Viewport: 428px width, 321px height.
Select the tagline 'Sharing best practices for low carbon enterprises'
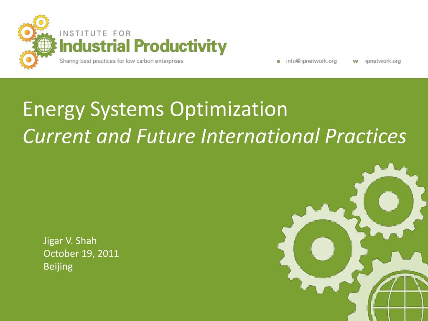click(x=122, y=61)
